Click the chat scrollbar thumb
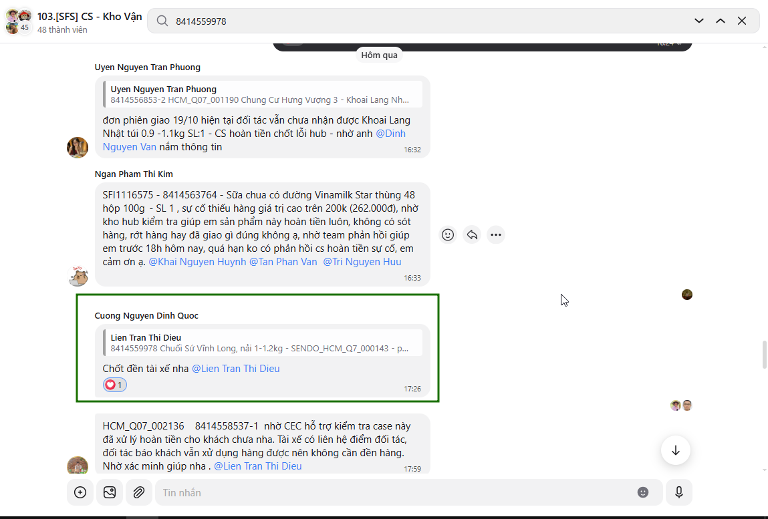 point(765,355)
